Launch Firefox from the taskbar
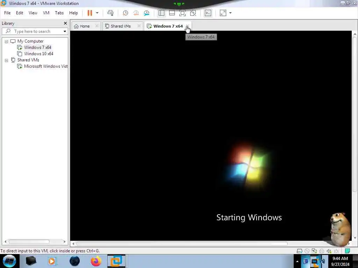This screenshot has width=358, height=268. tap(96, 261)
